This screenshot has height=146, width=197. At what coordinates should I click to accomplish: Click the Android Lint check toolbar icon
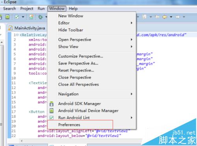coord(17,17)
